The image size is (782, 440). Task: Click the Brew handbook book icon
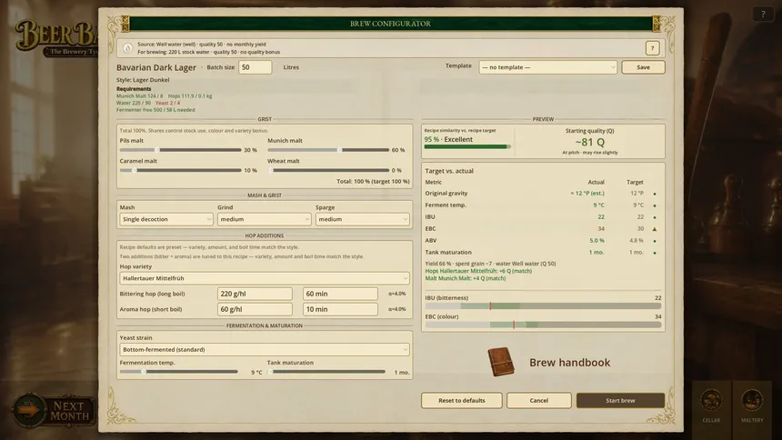(x=501, y=362)
